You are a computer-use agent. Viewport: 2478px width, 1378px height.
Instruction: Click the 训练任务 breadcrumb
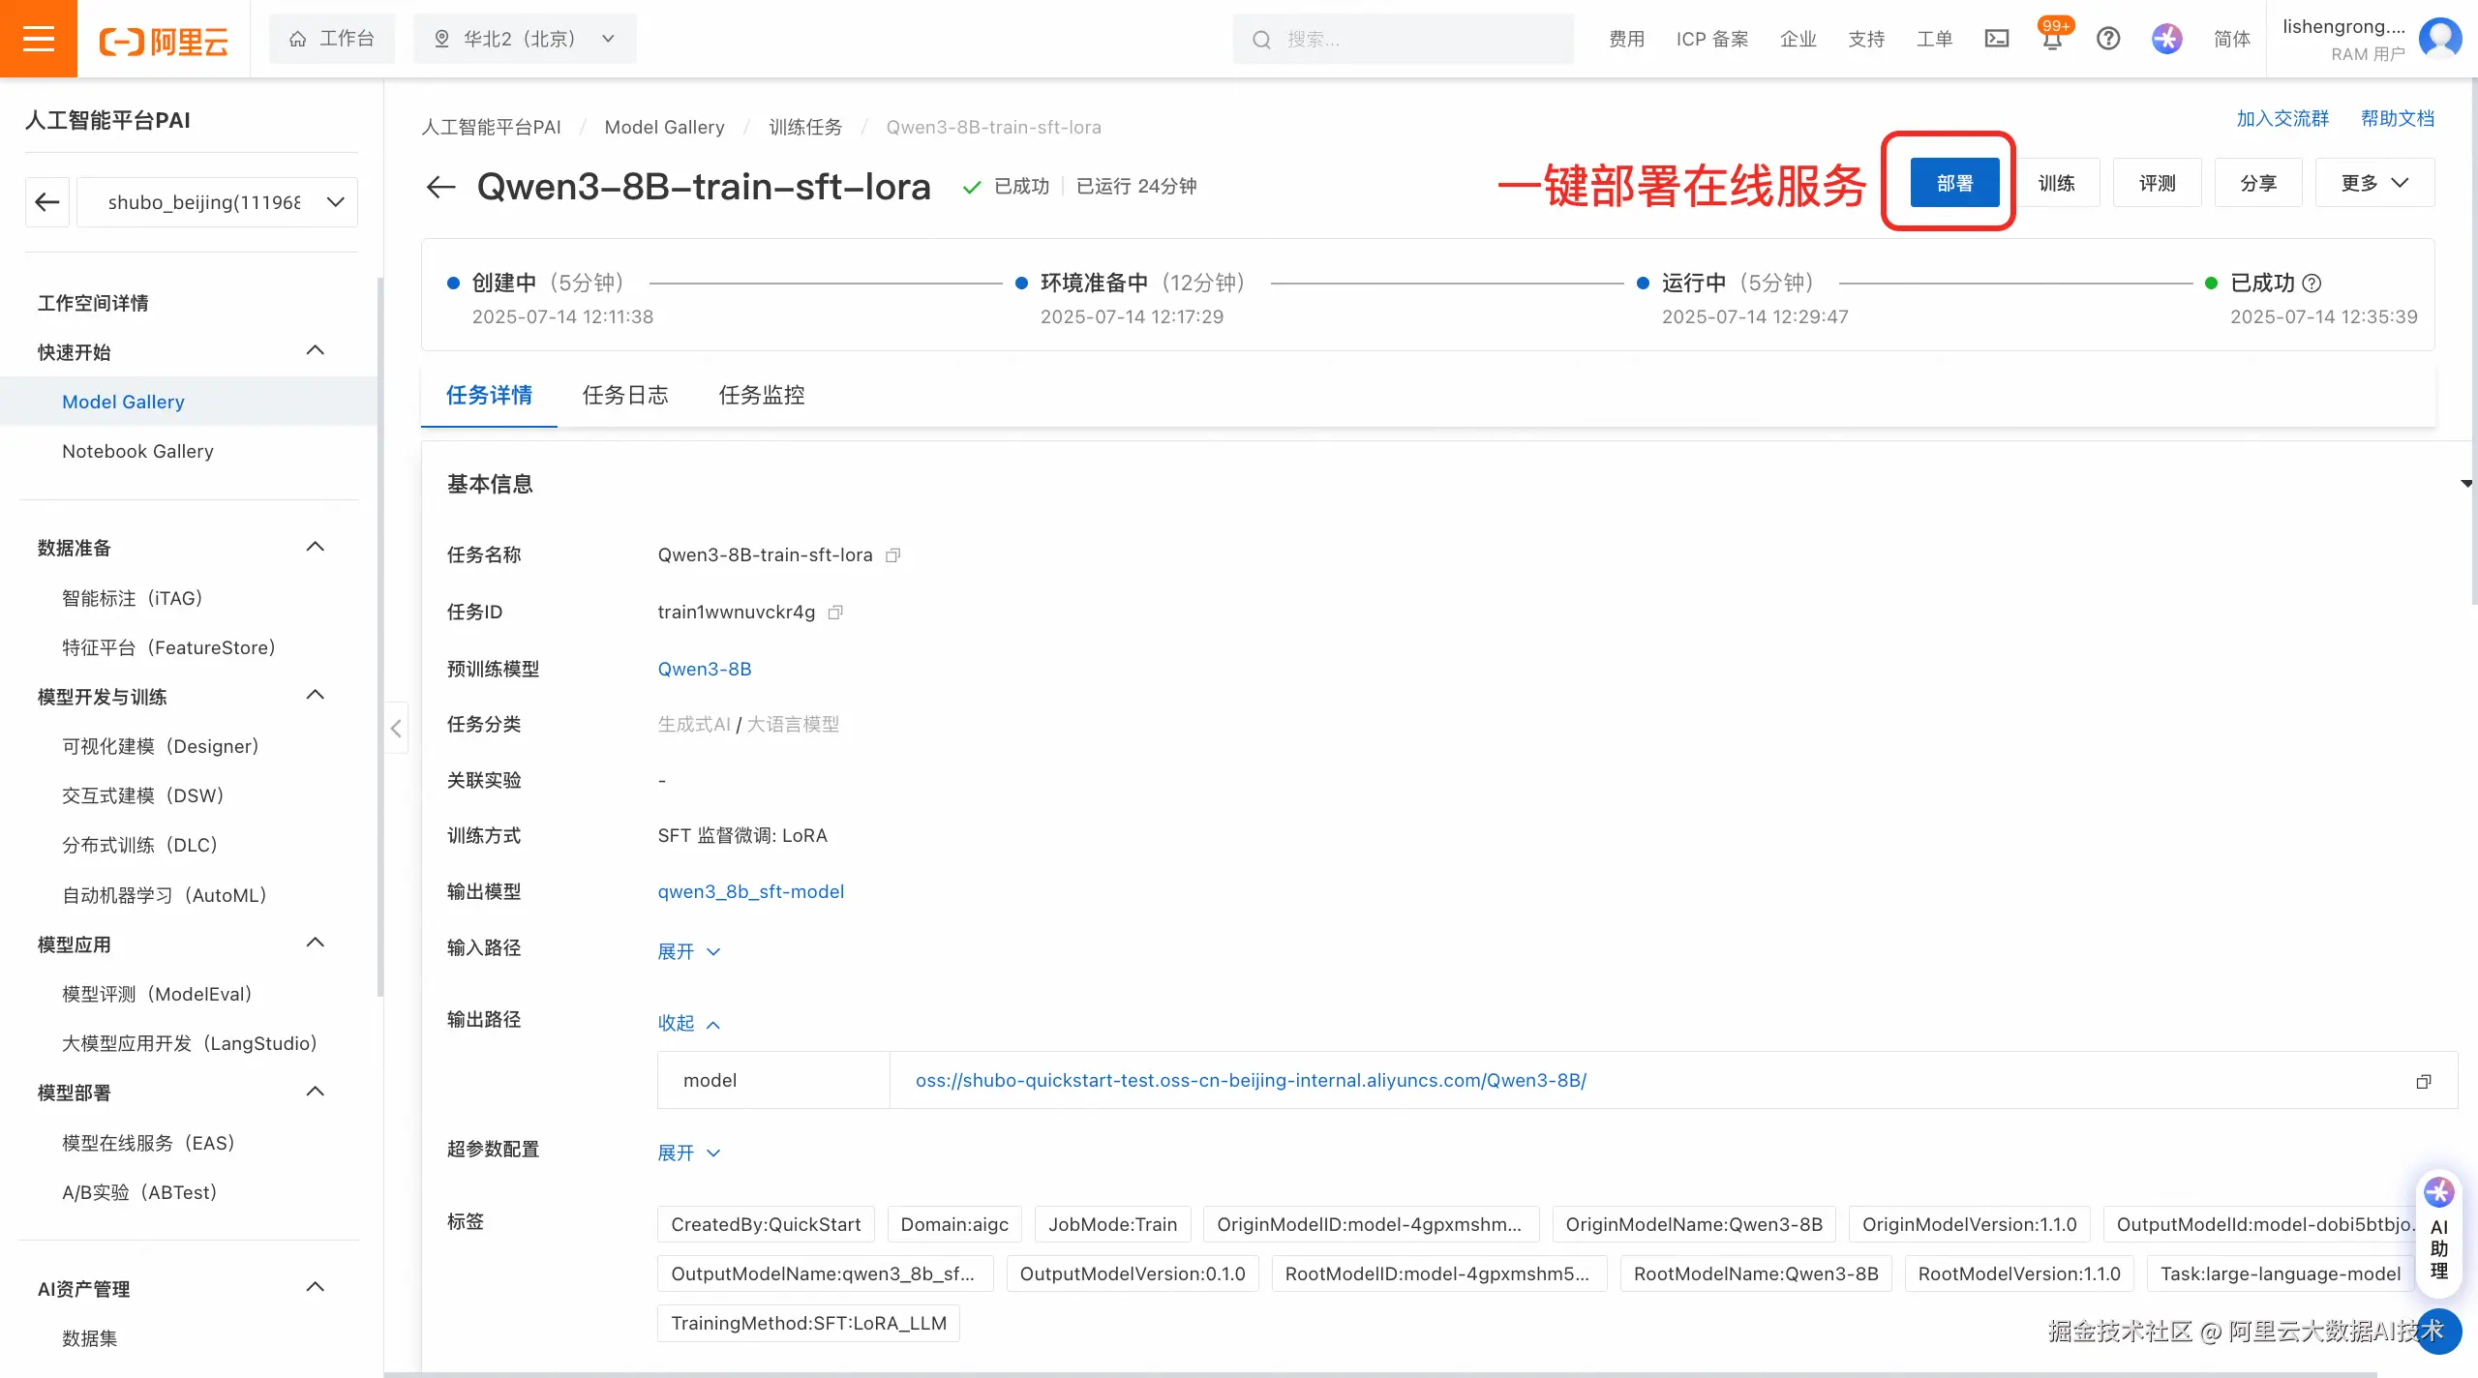point(805,127)
